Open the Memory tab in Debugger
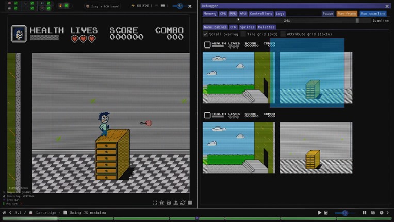 [209, 14]
